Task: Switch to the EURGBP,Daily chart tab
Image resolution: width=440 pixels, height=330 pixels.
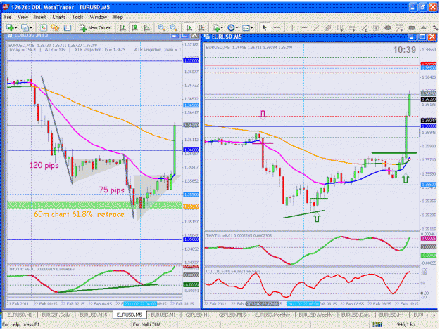Action: pyautogui.click(x=56, y=315)
